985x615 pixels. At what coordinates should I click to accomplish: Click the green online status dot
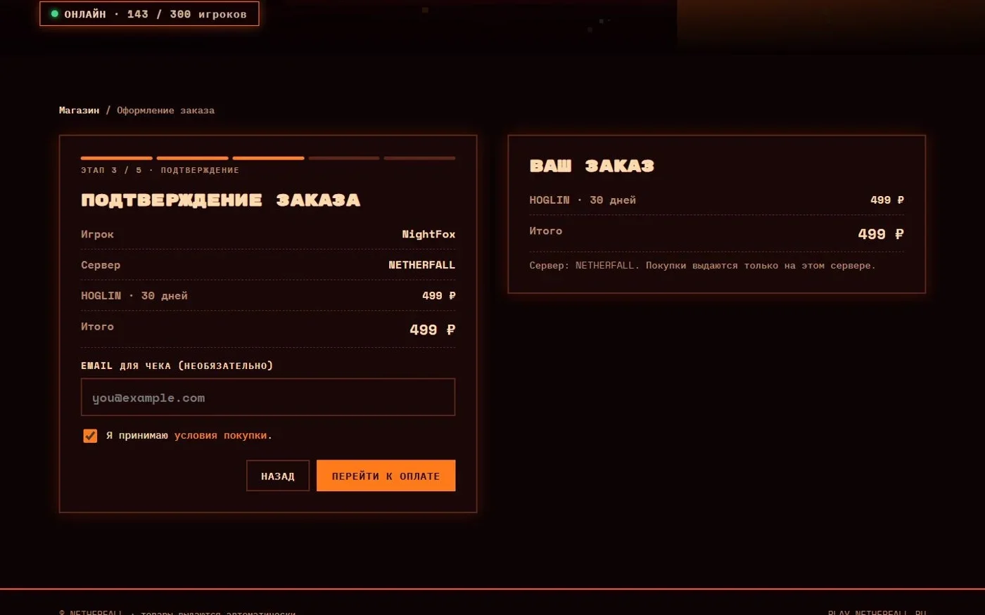pos(55,13)
